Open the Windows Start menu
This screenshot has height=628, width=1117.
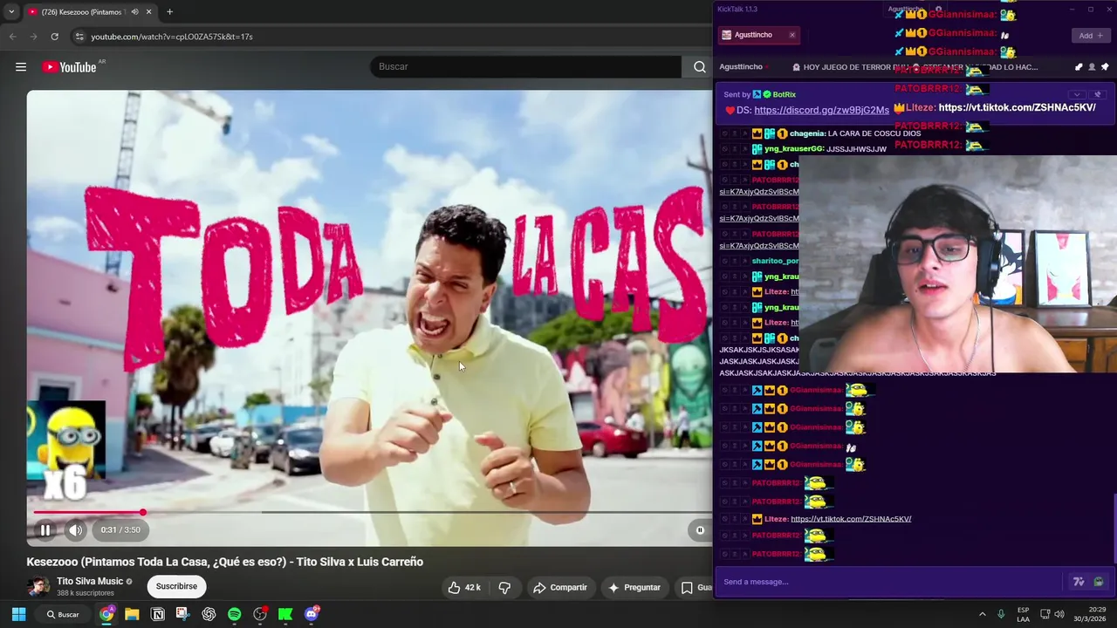tap(18, 614)
